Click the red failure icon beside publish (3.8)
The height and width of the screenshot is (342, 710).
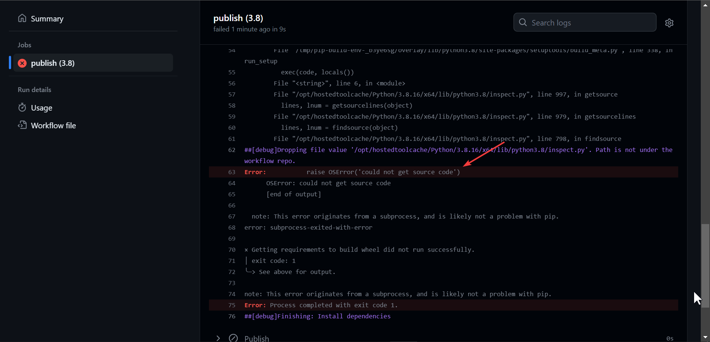(22, 63)
